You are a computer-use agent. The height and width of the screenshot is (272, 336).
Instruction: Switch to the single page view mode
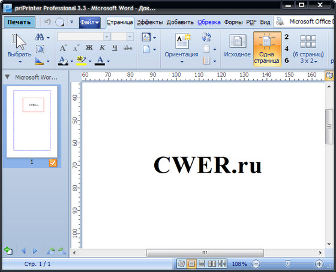pyautogui.click(x=191, y=264)
